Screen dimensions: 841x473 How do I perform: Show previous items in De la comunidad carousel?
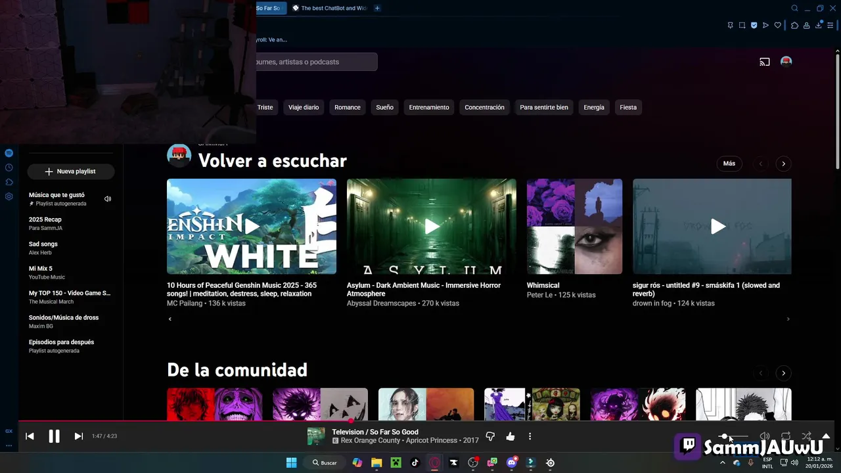coord(761,373)
